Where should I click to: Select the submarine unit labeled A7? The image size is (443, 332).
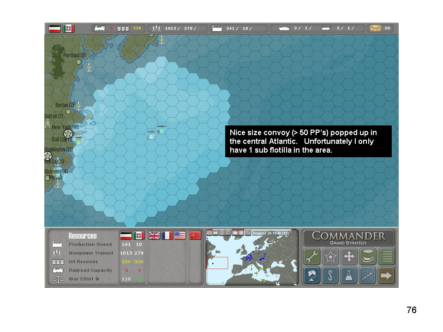point(151,132)
